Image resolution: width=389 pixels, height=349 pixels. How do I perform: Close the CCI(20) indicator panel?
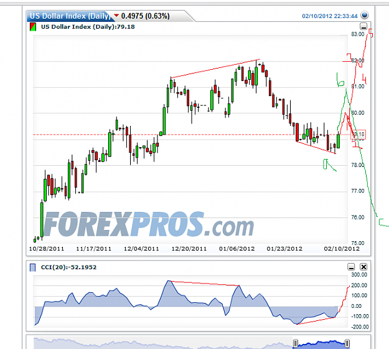click(x=363, y=267)
